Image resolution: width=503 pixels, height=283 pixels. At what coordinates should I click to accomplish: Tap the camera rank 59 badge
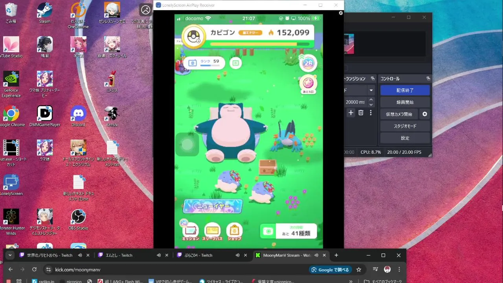tap(205, 63)
